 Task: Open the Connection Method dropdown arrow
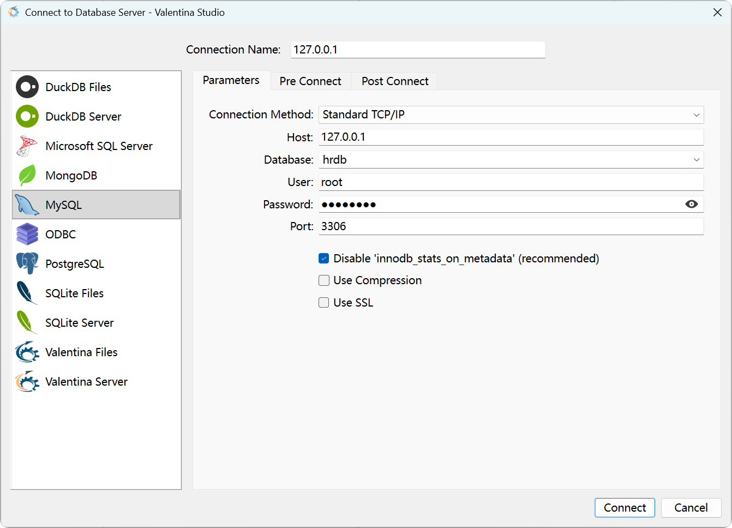pos(696,115)
